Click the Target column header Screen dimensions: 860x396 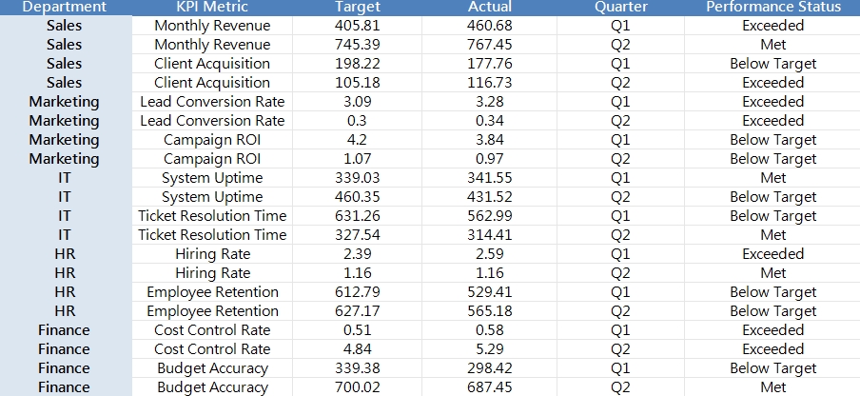click(358, 7)
